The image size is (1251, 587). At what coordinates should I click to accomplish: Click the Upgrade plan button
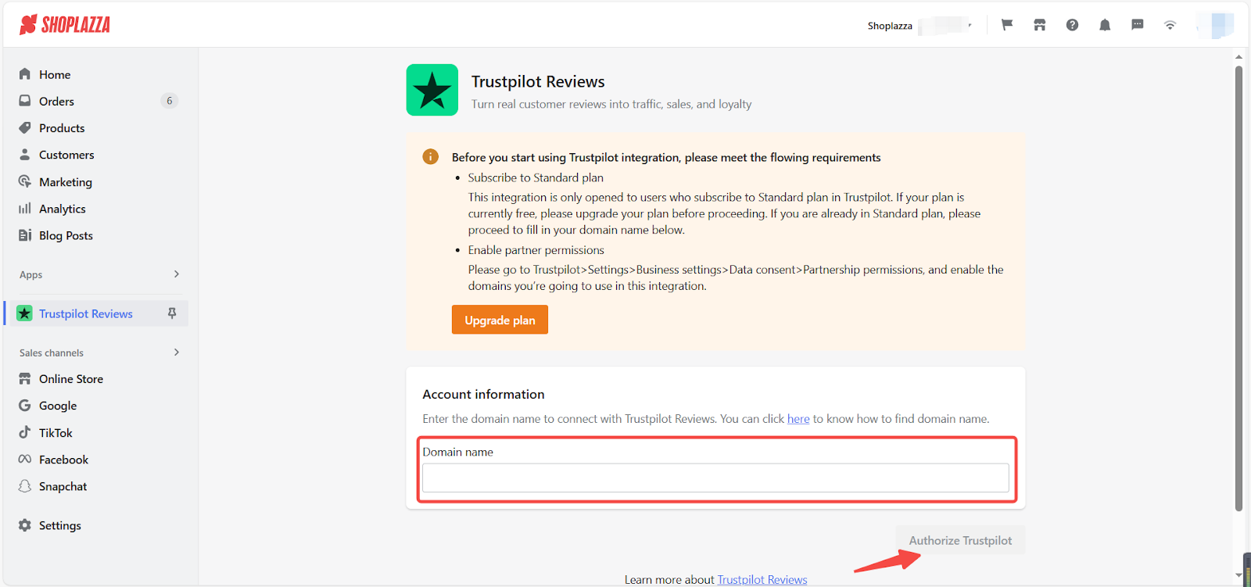500,320
